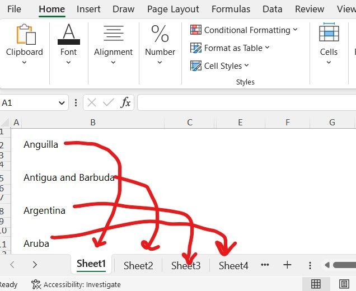
Task: Click the Cells group icon
Action: tap(329, 32)
